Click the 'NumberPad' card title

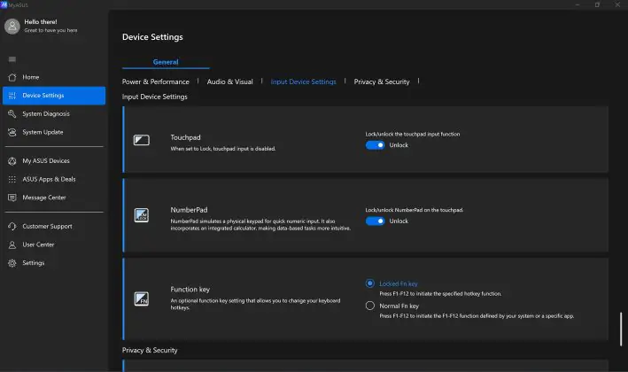[189, 210]
